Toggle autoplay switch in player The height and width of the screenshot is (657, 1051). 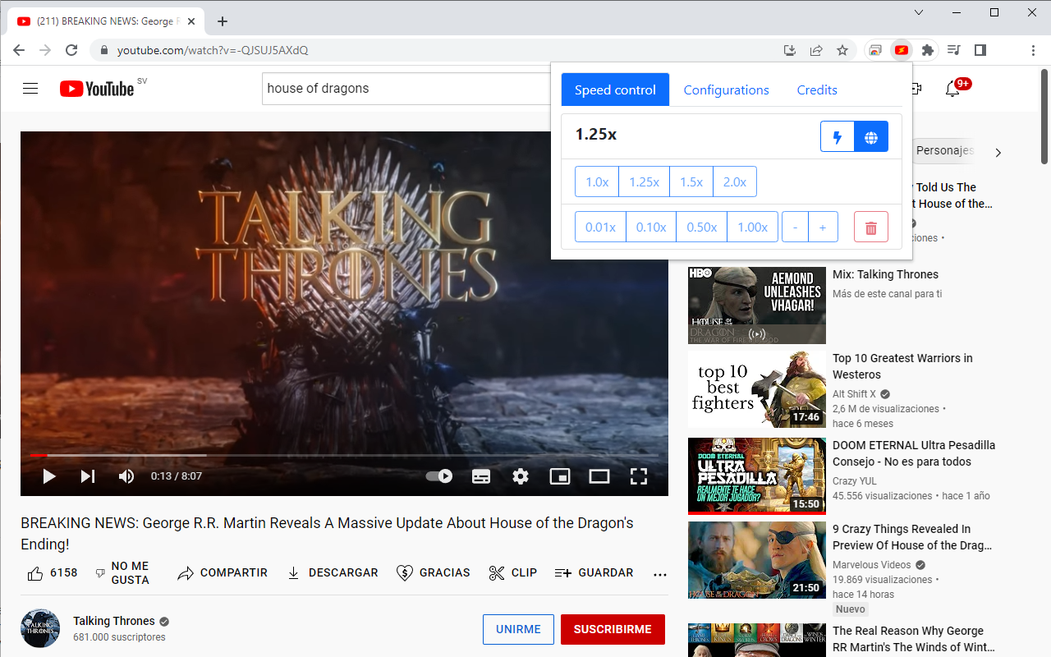pos(439,476)
